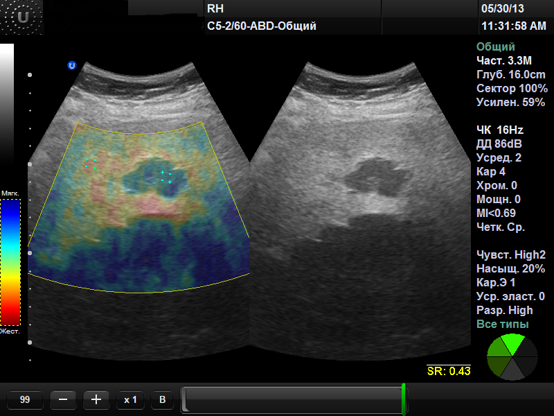Open the C5-2/60-ABD-Общий probe preset field

[x=262, y=26]
